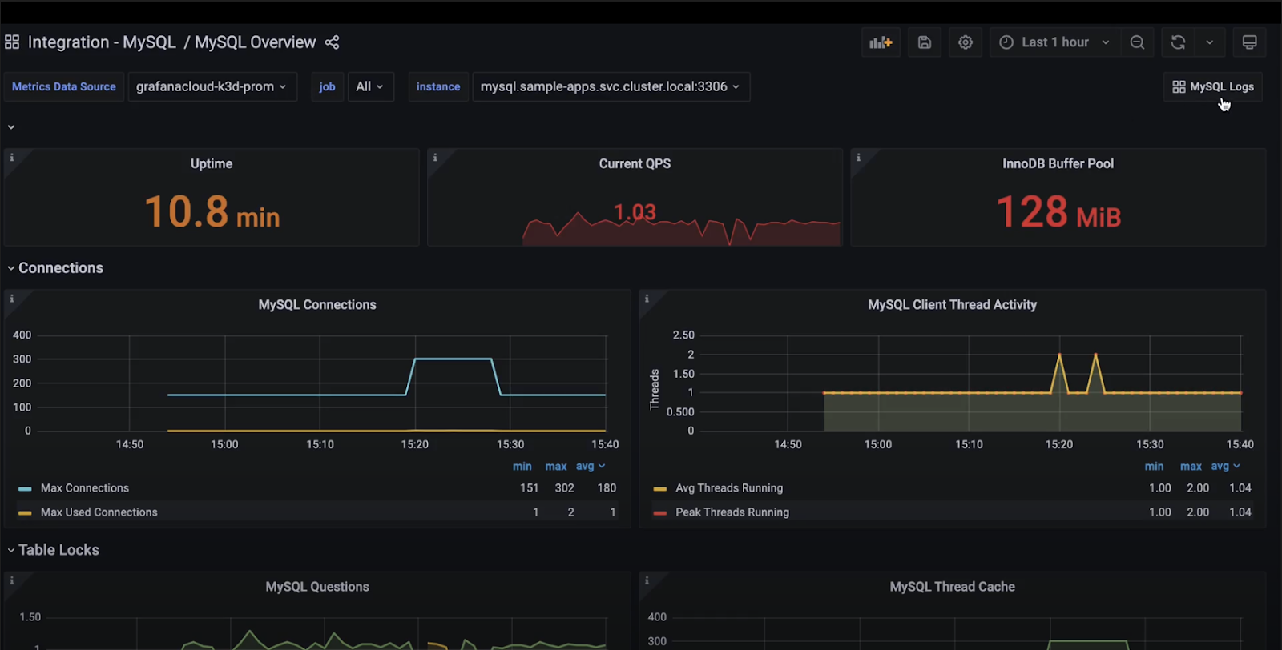Viewport: 1282px width, 650px height.
Task: Add a new panel with the chart-plus icon
Action: tap(881, 42)
